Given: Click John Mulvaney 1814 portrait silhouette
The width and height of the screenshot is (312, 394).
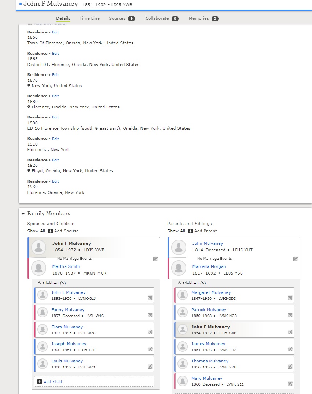Looking at the screenshot, I should point(179,247).
